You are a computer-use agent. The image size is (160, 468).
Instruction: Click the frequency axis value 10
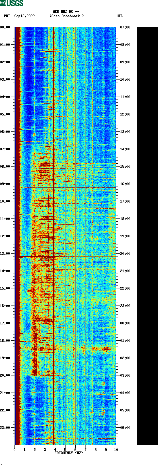116,450
